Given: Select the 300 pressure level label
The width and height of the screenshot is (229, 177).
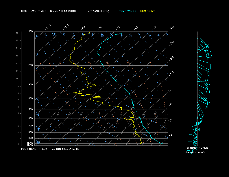Looking at the screenshot, I should 31,85.
